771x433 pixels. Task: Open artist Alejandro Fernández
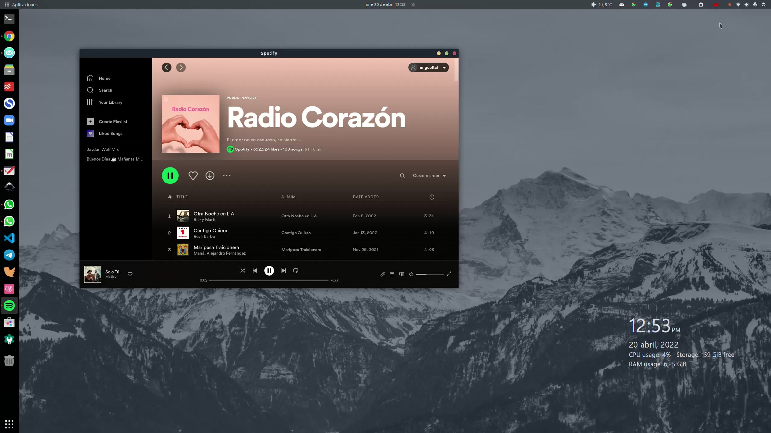click(x=226, y=253)
